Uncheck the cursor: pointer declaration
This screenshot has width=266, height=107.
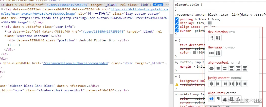point(177,31)
